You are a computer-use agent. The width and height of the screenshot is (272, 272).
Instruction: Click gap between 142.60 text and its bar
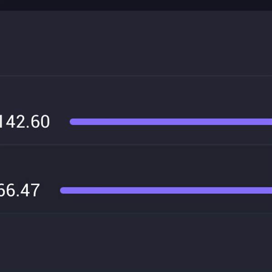(60, 122)
